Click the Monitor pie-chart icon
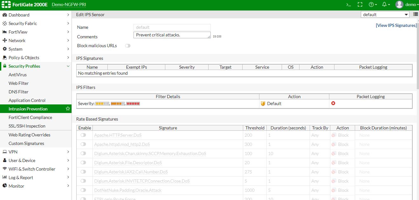The image size is (419, 200). click(x=5, y=186)
